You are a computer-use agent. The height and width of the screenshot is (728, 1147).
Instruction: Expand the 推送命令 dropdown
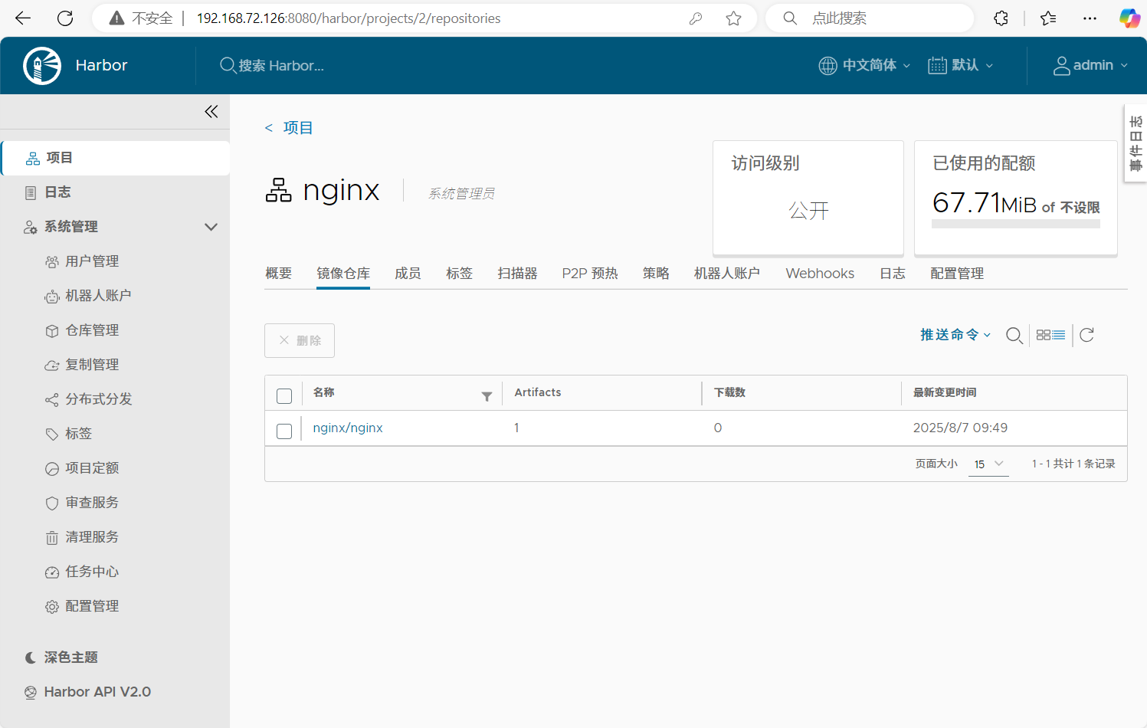tap(955, 335)
